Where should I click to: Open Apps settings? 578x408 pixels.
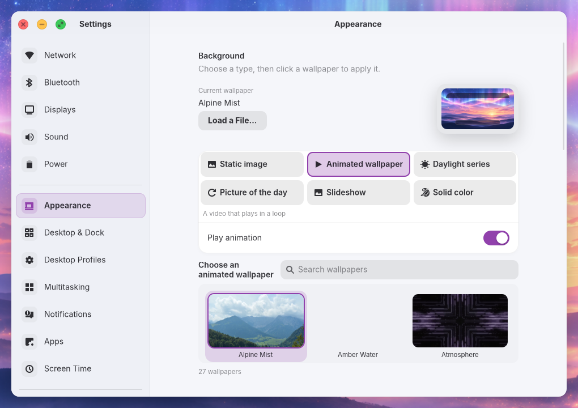coord(80,342)
